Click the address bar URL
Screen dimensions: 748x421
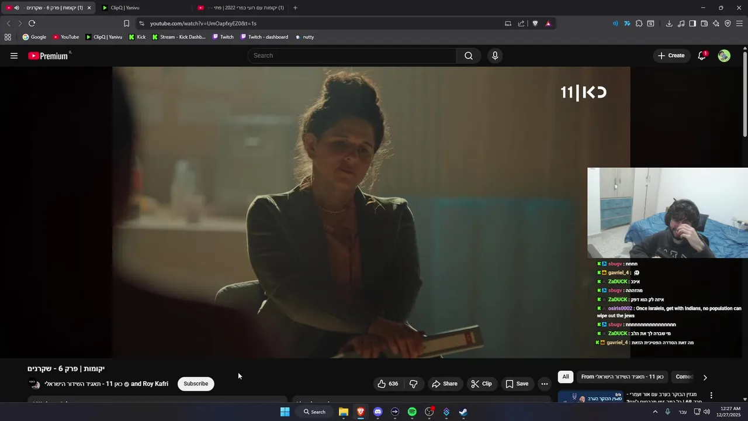coord(203,23)
